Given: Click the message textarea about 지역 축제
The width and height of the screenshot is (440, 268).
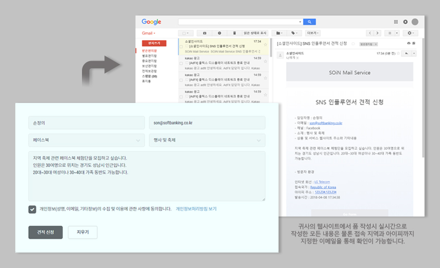Looking at the screenshot, I should [147, 176].
